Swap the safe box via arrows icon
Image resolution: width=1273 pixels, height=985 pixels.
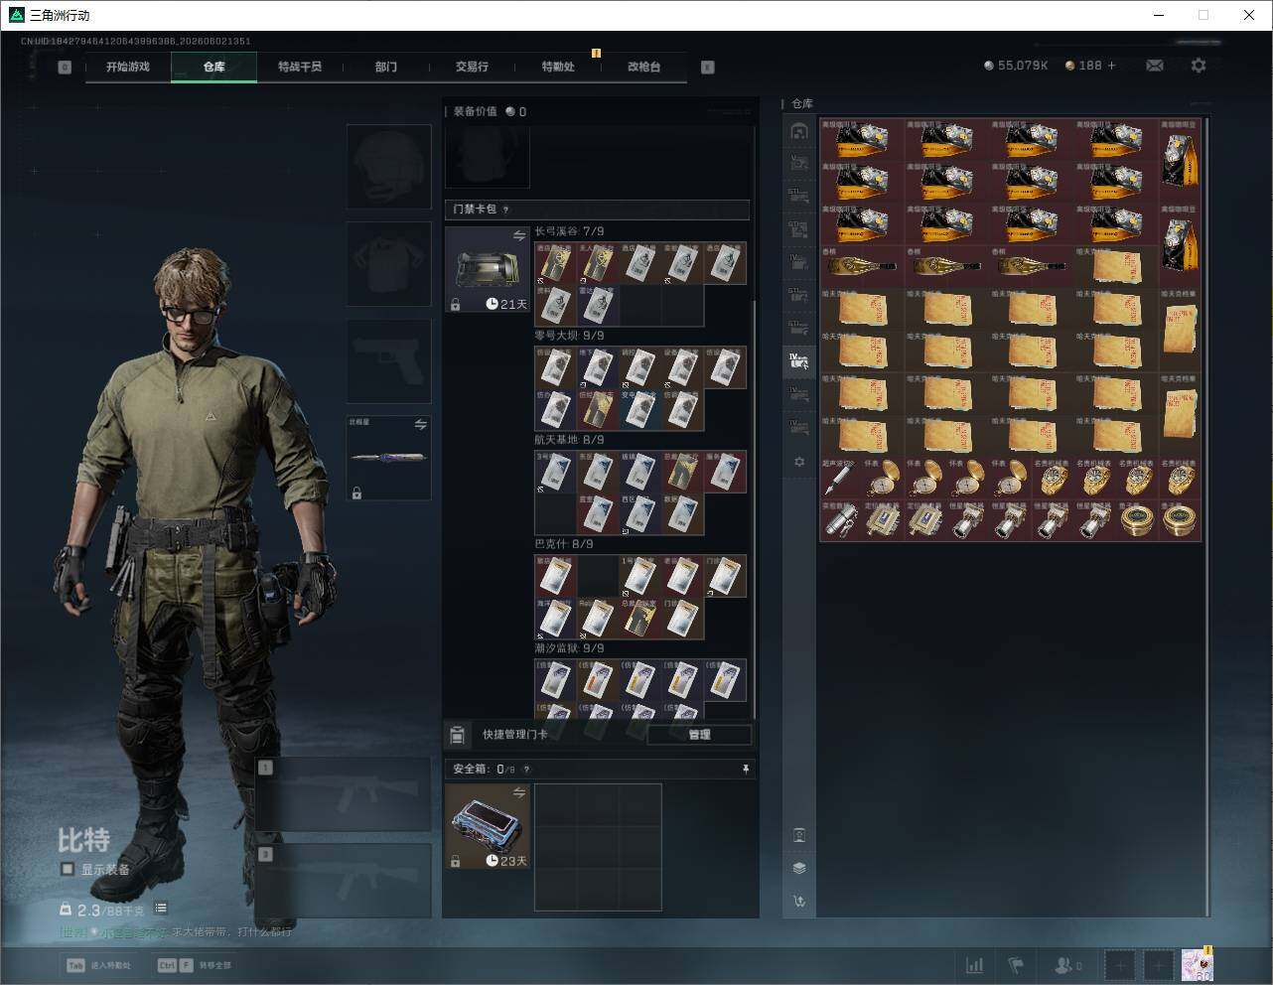pos(518,792)
